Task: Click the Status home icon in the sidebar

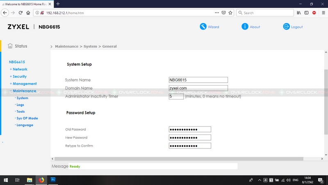Action: [x=10, y=46]
